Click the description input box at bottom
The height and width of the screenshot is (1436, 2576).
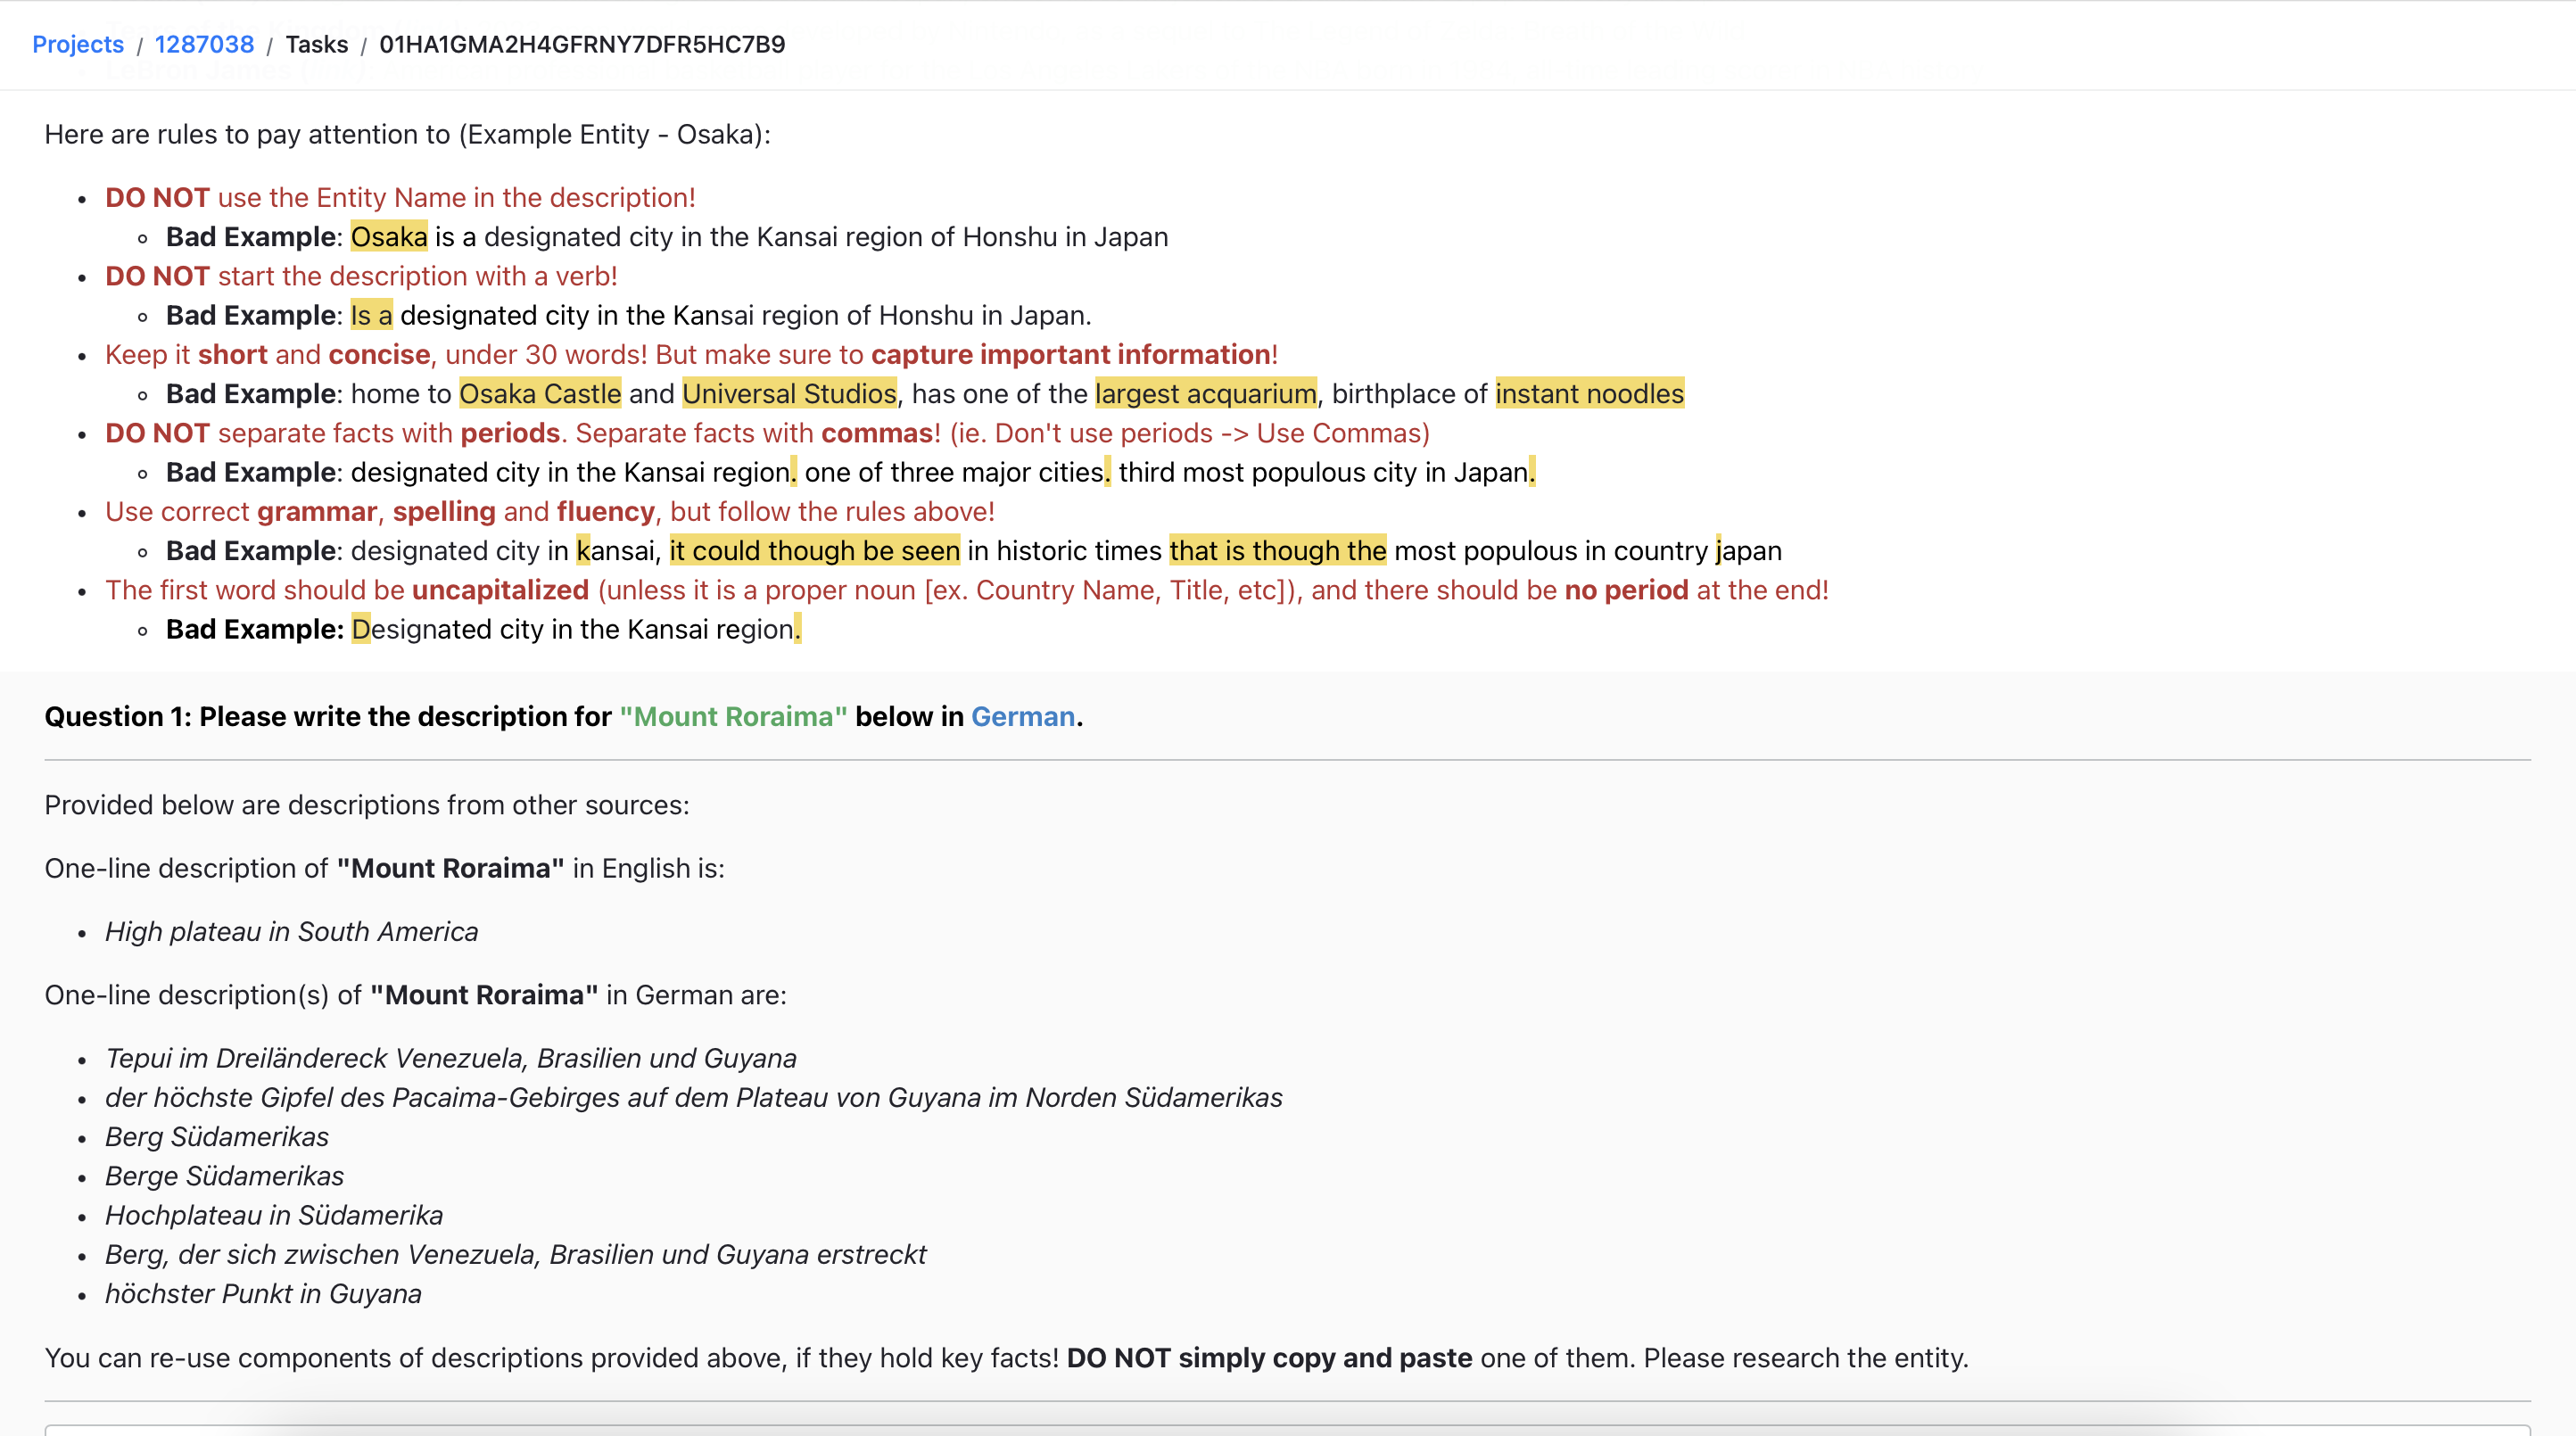click(1287, 1430)
